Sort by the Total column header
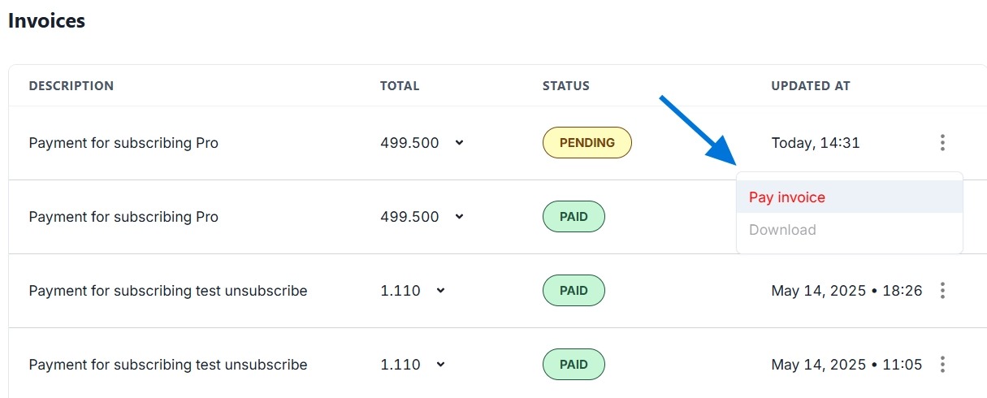 click(400, 86)
